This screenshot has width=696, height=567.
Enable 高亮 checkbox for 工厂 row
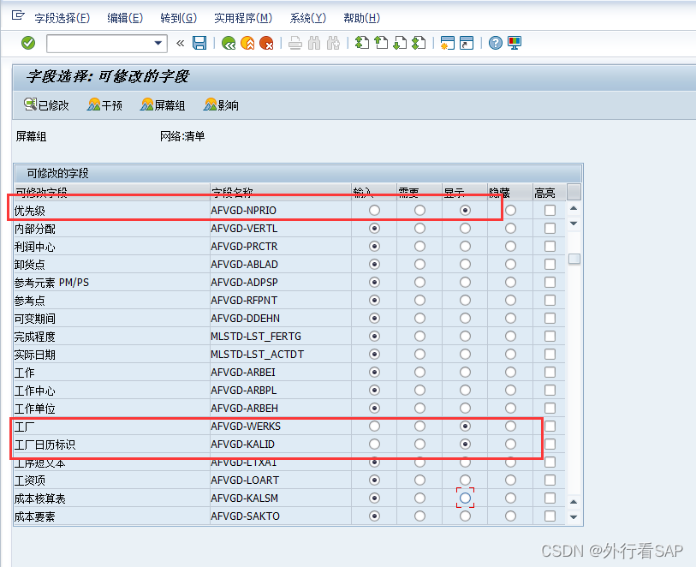[550, 427]
